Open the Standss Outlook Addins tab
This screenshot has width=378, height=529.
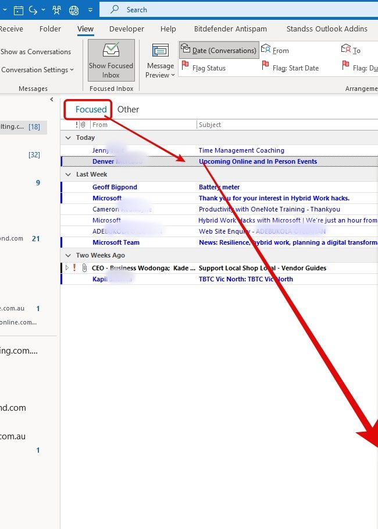click(x=327, y=29)
